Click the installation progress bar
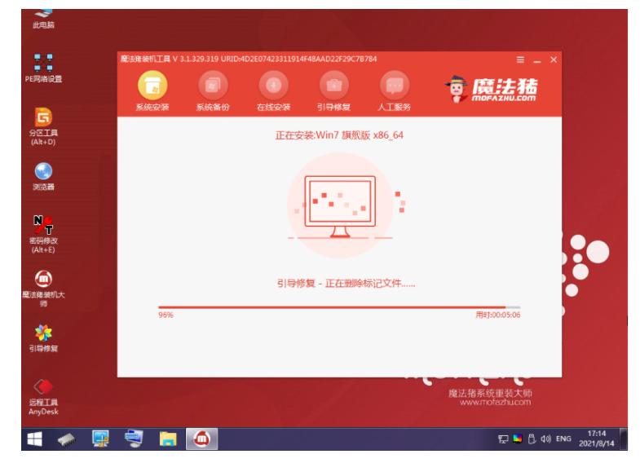Viewport: 640px width, 463px height. [x=339, y=307]
